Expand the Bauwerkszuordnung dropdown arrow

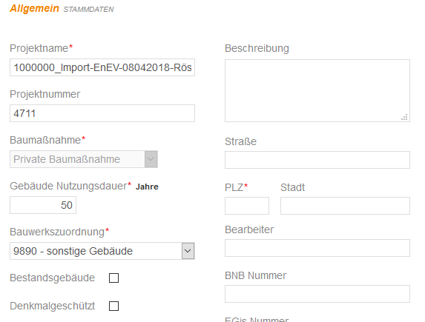[188, 251]
